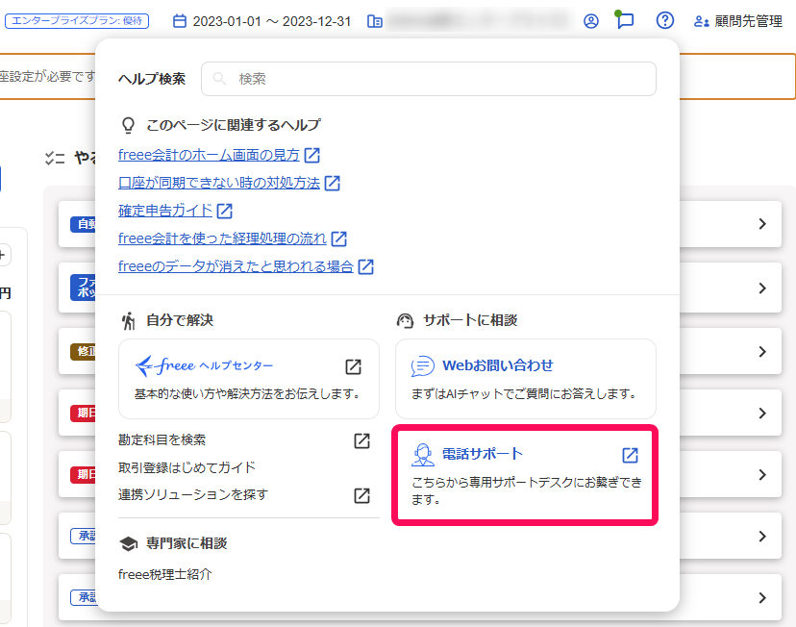Open the freee ヘルプセンター card
The image size is (796, 627).
[249, 379]
